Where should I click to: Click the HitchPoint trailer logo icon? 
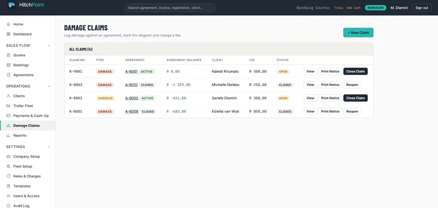[11, 5]
